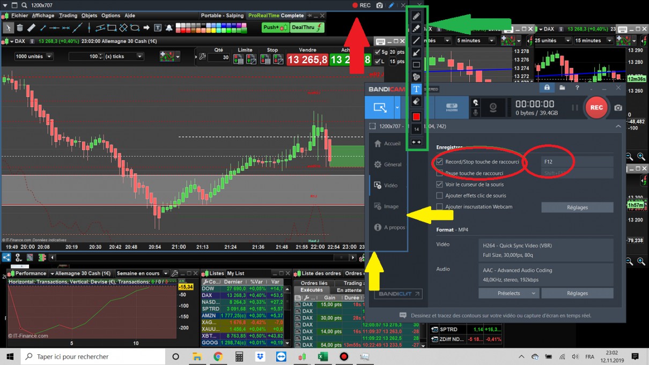Click the Vendre 13 265,8 price button
This screenshot has height=365, width=649.
[x=307, y=60]
